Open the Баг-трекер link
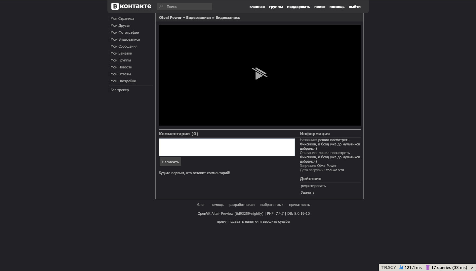The width and height of the screenshot is (476, 271). point(120,90)
